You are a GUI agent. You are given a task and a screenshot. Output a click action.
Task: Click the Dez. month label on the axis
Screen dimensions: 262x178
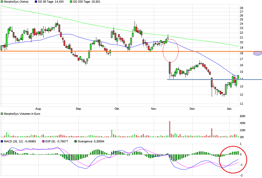point(193,109)
